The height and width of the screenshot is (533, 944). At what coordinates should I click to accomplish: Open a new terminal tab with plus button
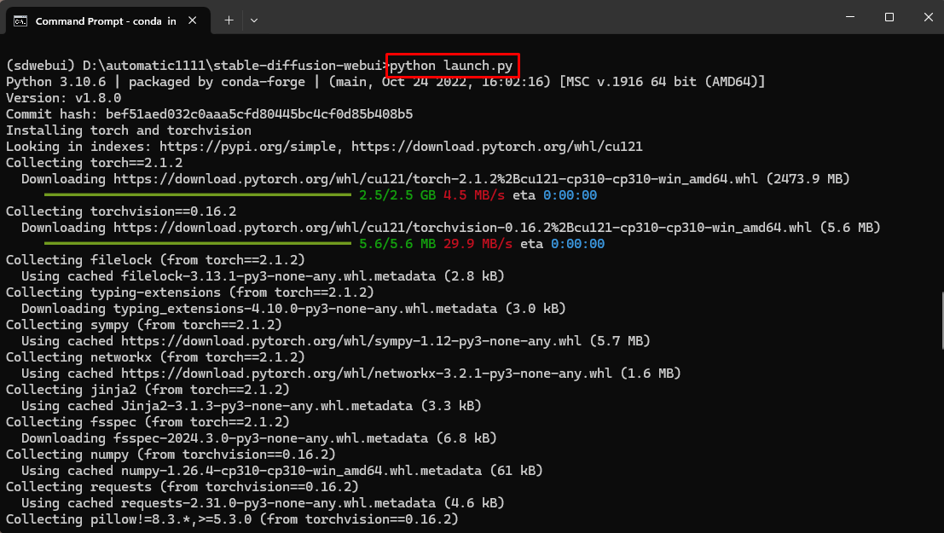point(229,20)
